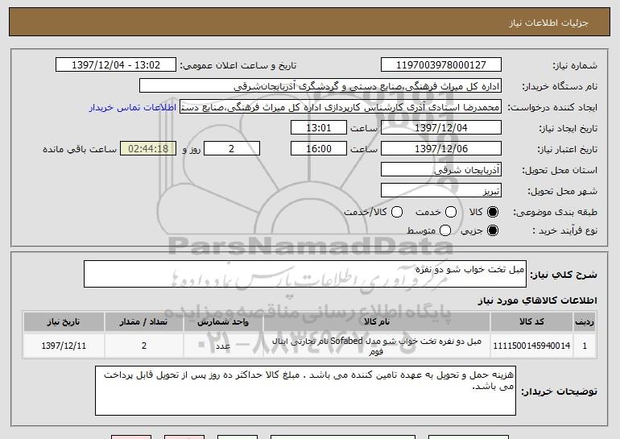Click the اطلاعات کالاهای مورد نیاز section heading
The image size is (620, 439).
click(537, 300)
